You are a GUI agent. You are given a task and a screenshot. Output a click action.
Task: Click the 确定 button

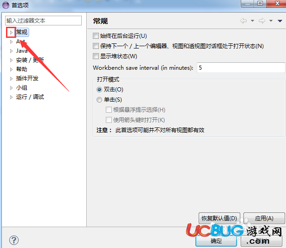pos(216,241)
